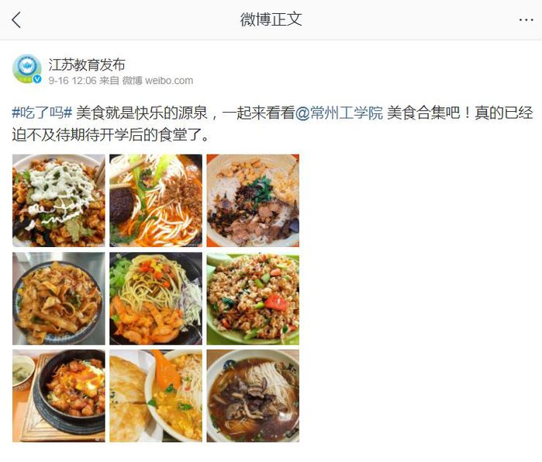Open the three-dot more options menu
542x462 pixels.
[526, 19]
